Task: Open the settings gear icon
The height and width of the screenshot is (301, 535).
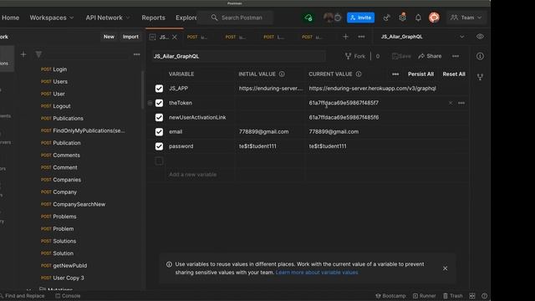Action: (x=403, y=18)
